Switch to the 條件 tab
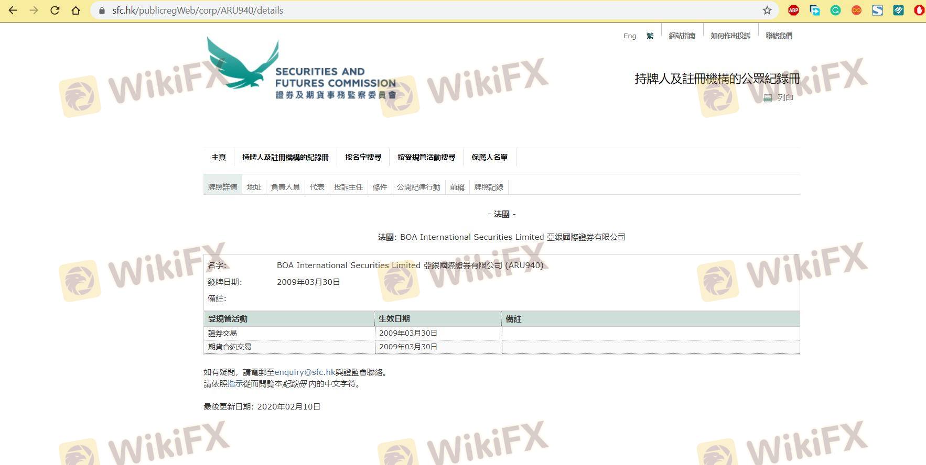This screenshot has width=926, height=465. pos(380,187)
